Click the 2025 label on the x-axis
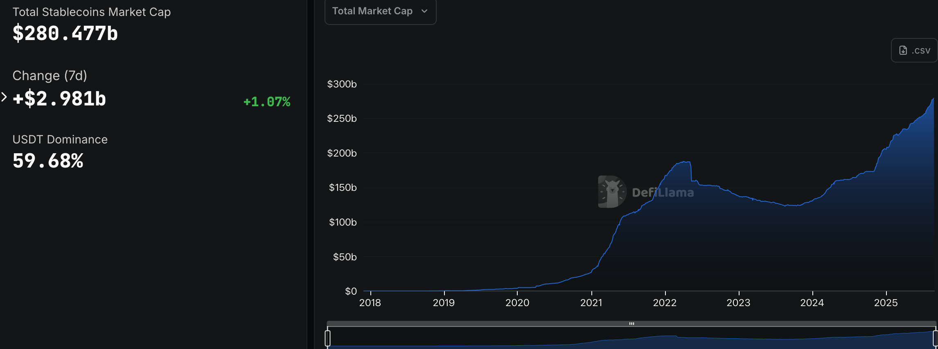938x349 pixels. tap(886, 303)
